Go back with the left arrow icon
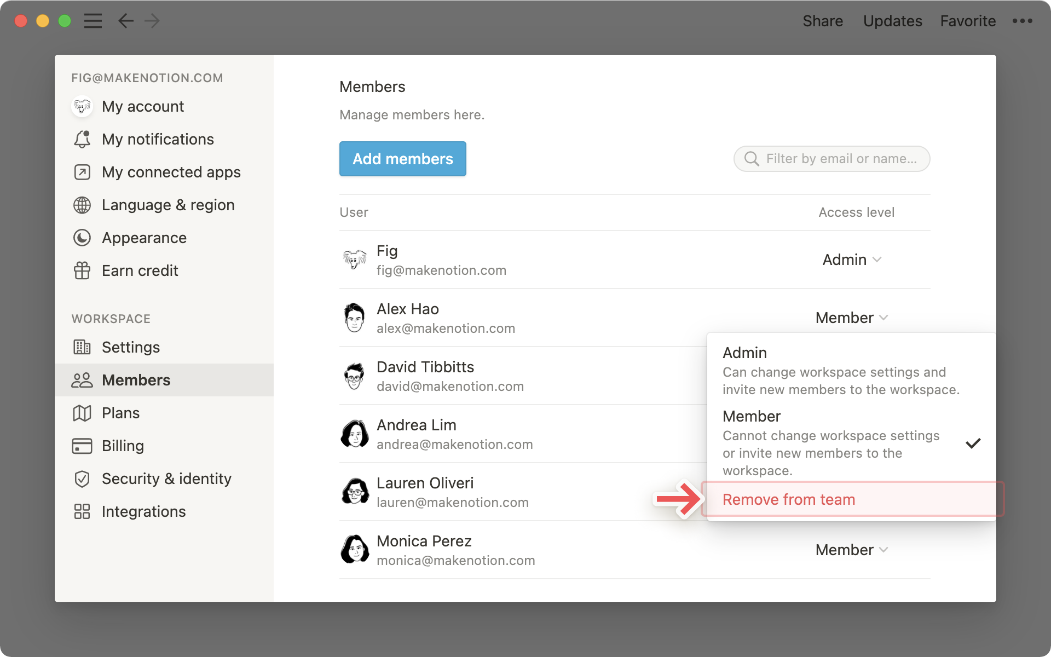1051x657 pixels. (126, 21)
